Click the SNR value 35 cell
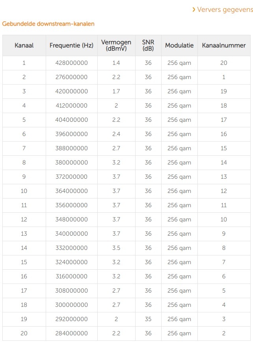 coord(148,319)
